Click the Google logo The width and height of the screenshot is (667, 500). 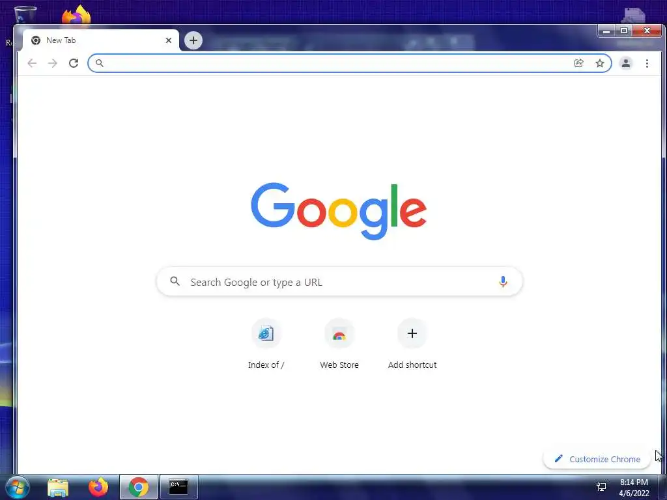point(339,211)
